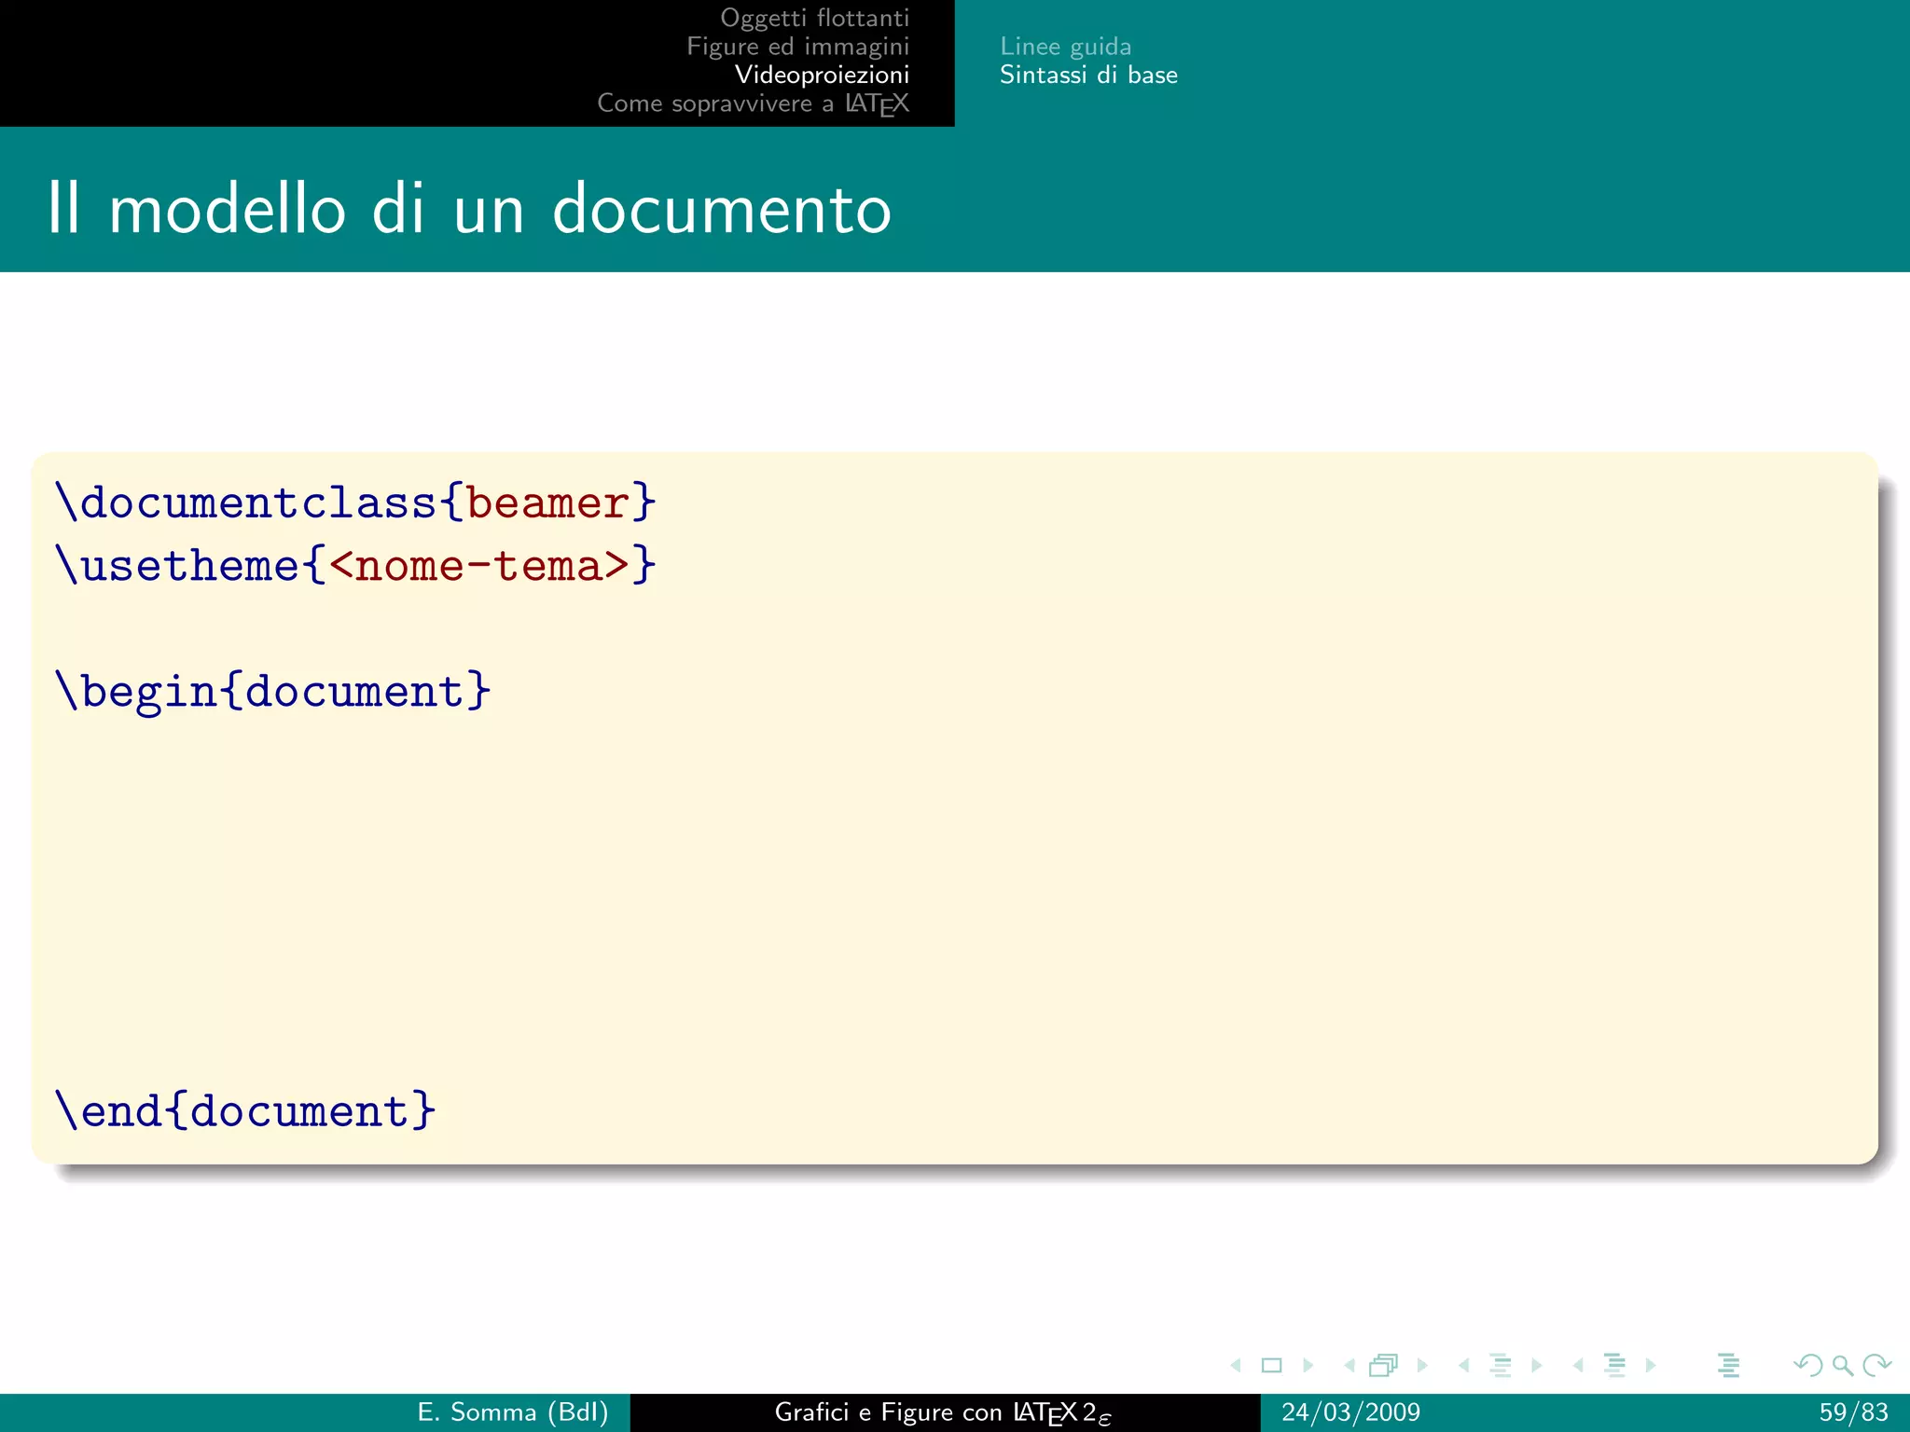1910x1432 pixels.
Task: Open Linee guida subsection
Action: pos(1065,47)
